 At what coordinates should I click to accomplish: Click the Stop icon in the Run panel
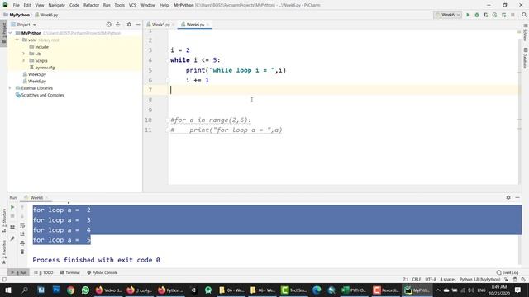12,216
